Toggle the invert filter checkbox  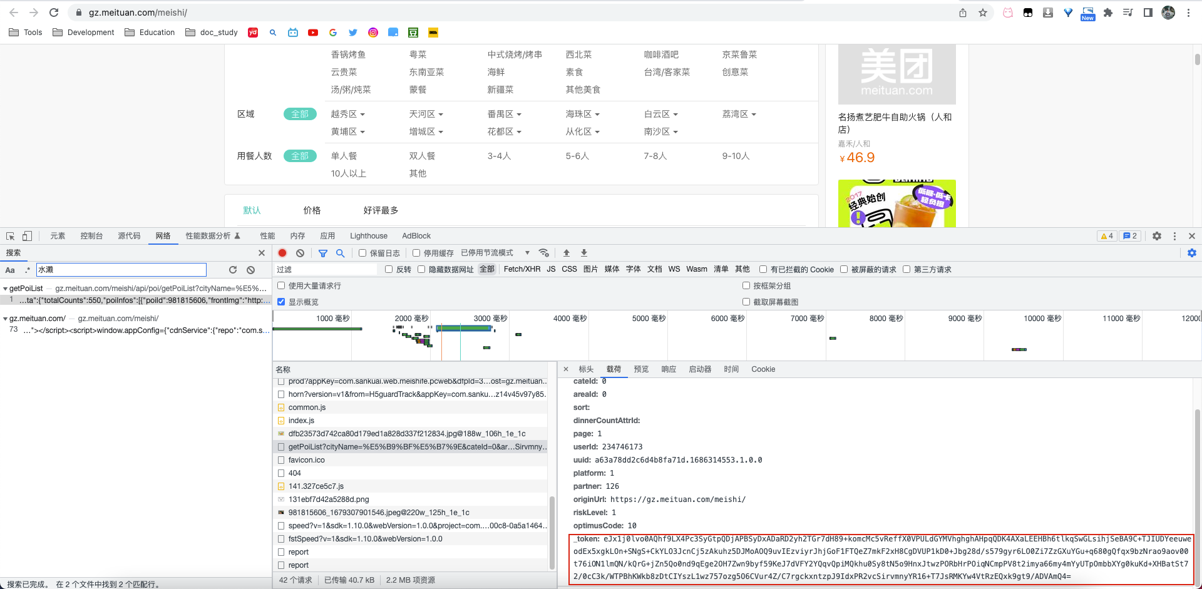pos(389,269)
